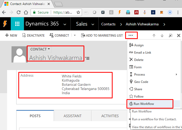Image resolution: width=182 pixels, height=130 pixels.
Task: Click Add to Marketing List button
Action: tap(102, 35)
